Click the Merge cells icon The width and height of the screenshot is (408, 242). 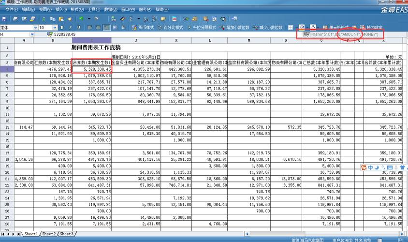(x=115, y=28)
